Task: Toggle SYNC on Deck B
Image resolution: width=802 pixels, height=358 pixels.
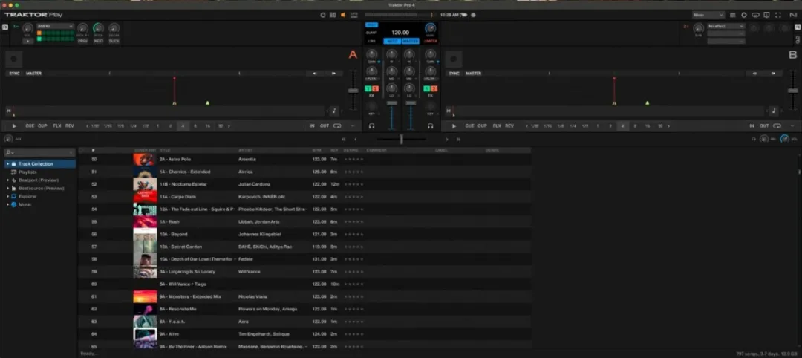Action: tap(454, 73)
